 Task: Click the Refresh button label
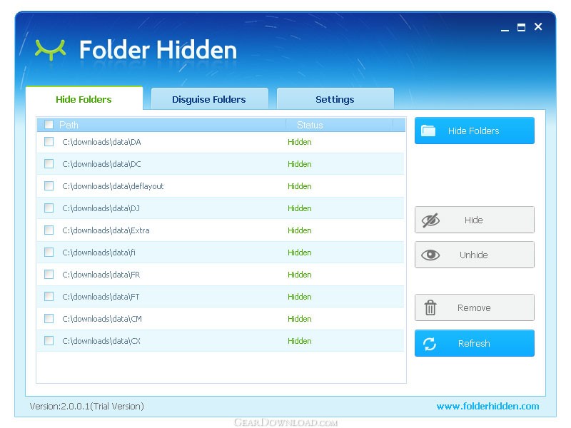[x=474, y=344]
